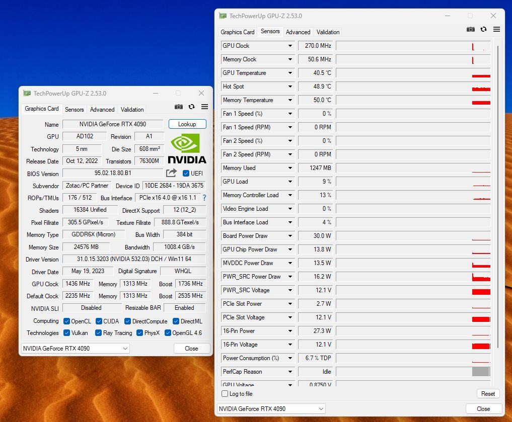This screenshot has width=512, height=422.
Task: Click the Resizable BAR Enabled field
Action: (184, 308)
